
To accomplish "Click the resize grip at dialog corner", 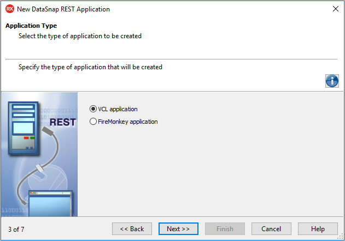I will (340, 237).
